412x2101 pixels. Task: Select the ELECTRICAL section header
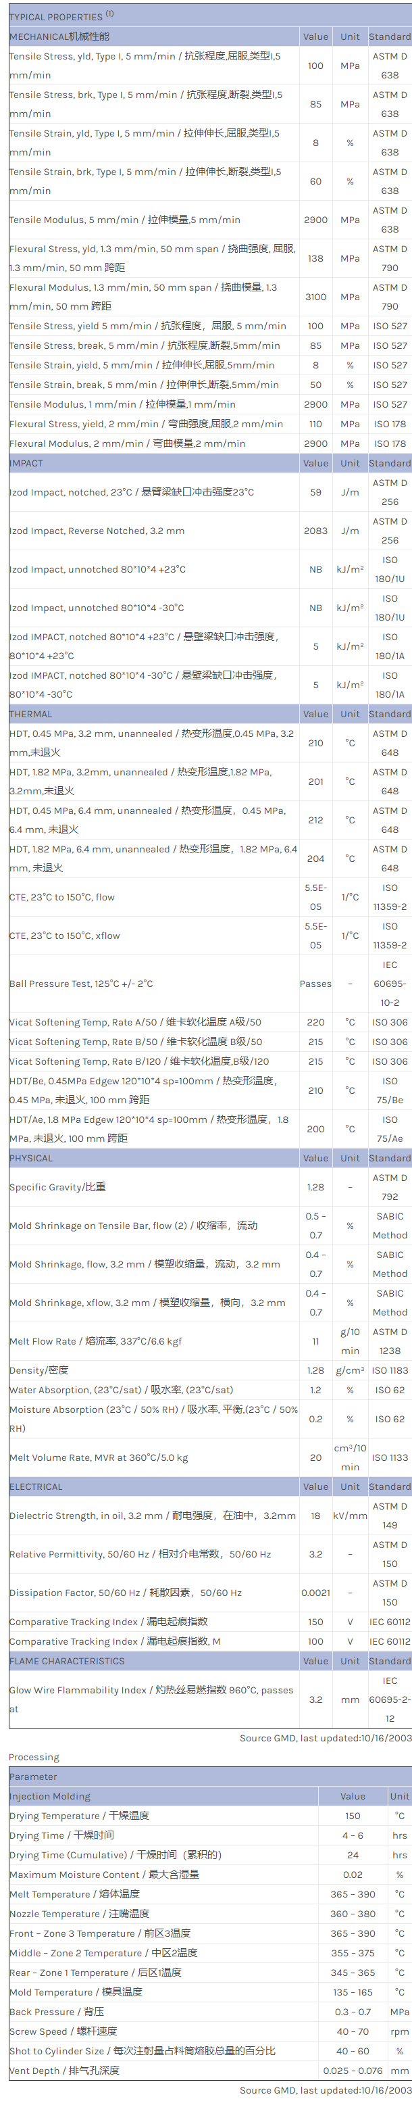click(x=36, y=1487)
